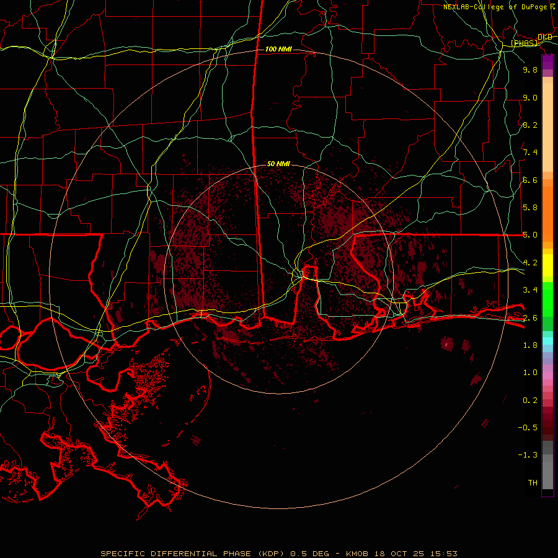The width and height of the screenshot is (558, 558).
Task: Click the -0.5 scale value
Action: coord(528,428)
